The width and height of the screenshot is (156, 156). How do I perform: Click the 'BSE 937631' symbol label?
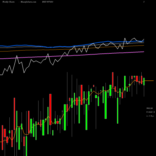(x=48, y=2)
